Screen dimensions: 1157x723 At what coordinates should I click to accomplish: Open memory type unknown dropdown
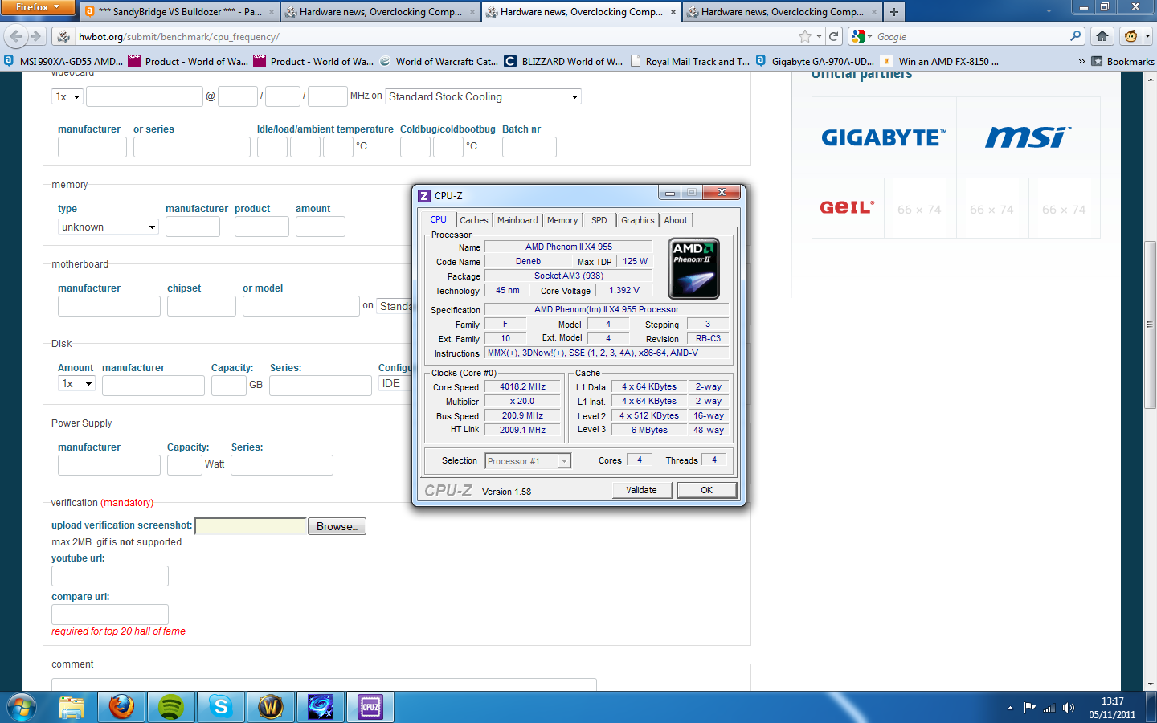tap(108, 227)
